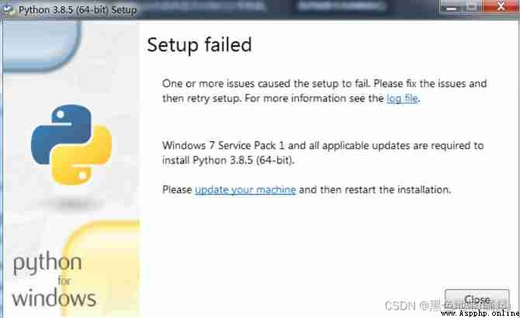This screenshot has width=520, height=318.
Task: Click the Python logo in the left panel
Action: click(x=71, y=144)
